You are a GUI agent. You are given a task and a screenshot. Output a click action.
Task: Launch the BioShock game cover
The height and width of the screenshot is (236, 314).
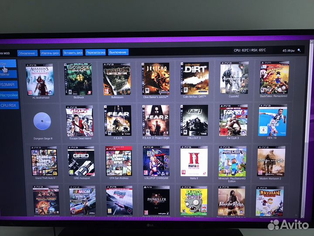click(78, 79)
